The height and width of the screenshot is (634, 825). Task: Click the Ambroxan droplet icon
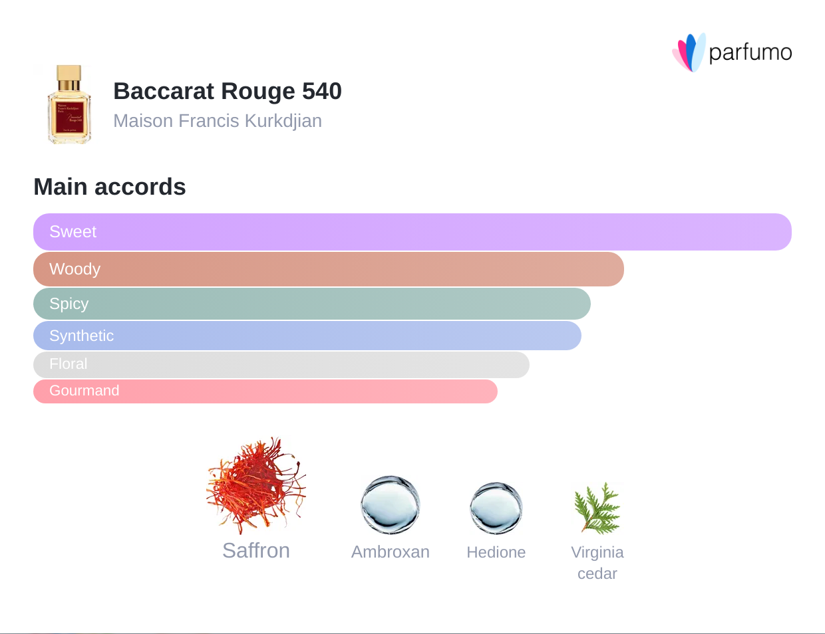tap(390, 505)
